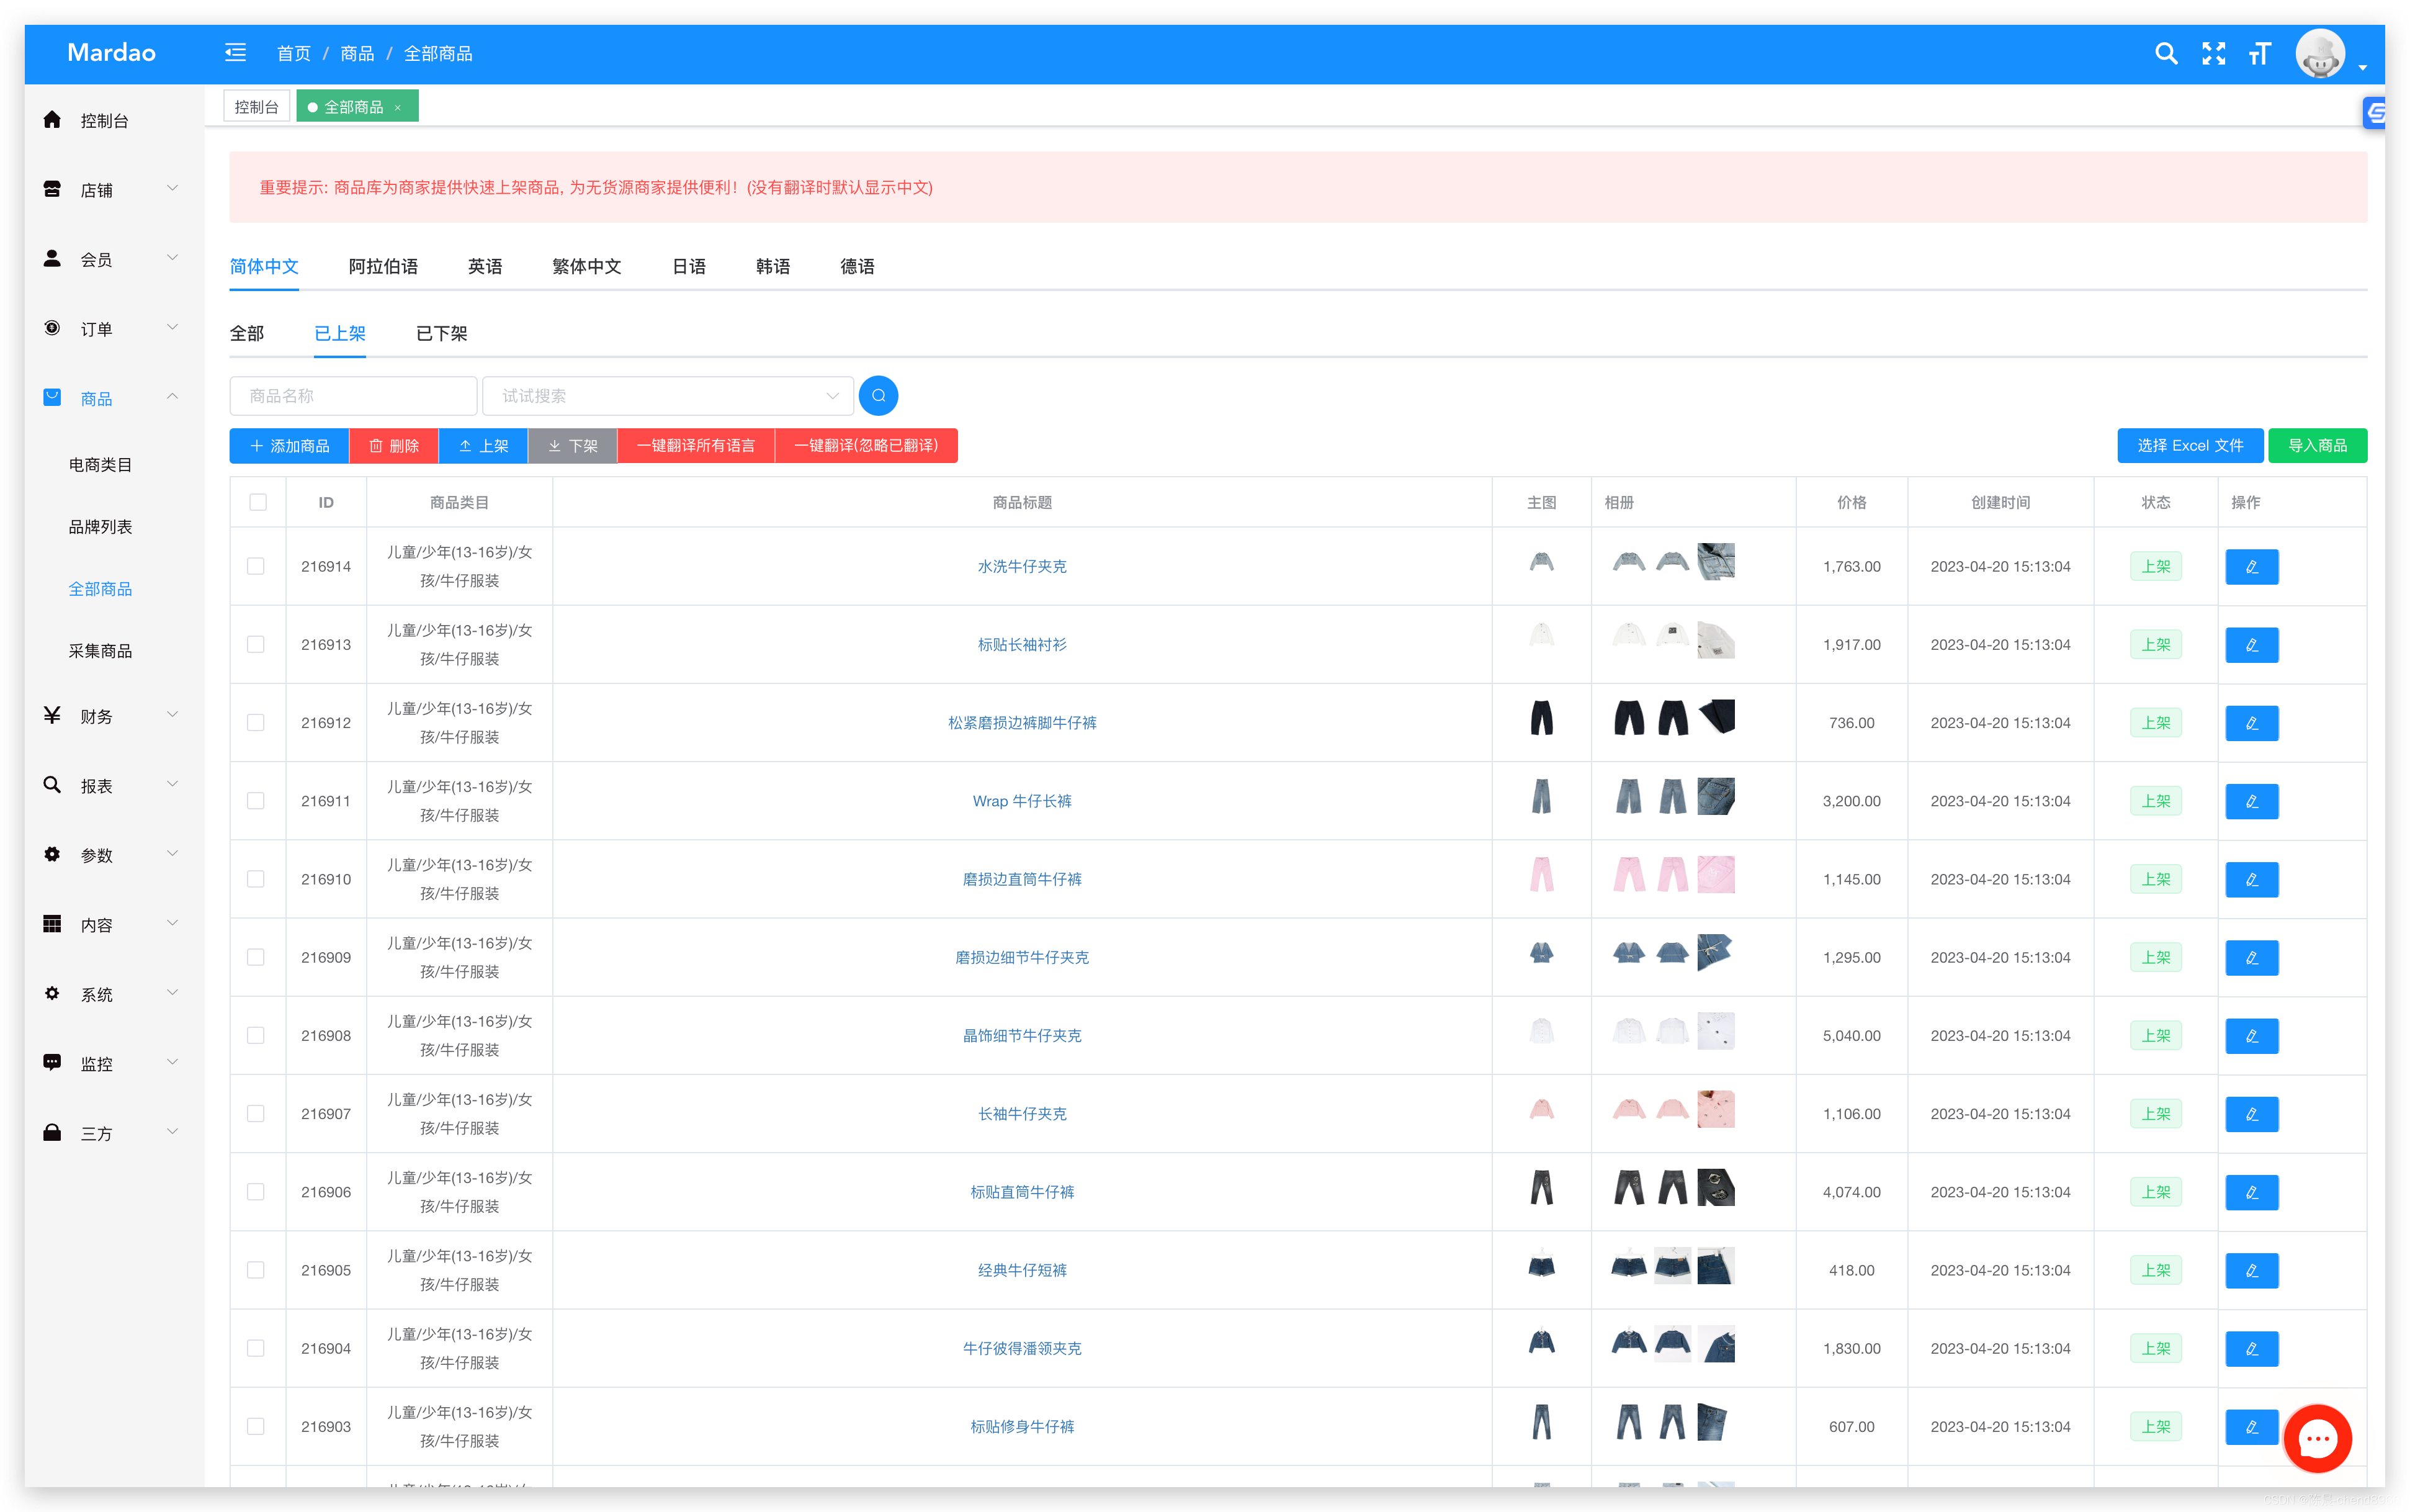Toggle the select-all checkbox in table header
This screenshot has height=1512, width=2410.
click(258, 502)
